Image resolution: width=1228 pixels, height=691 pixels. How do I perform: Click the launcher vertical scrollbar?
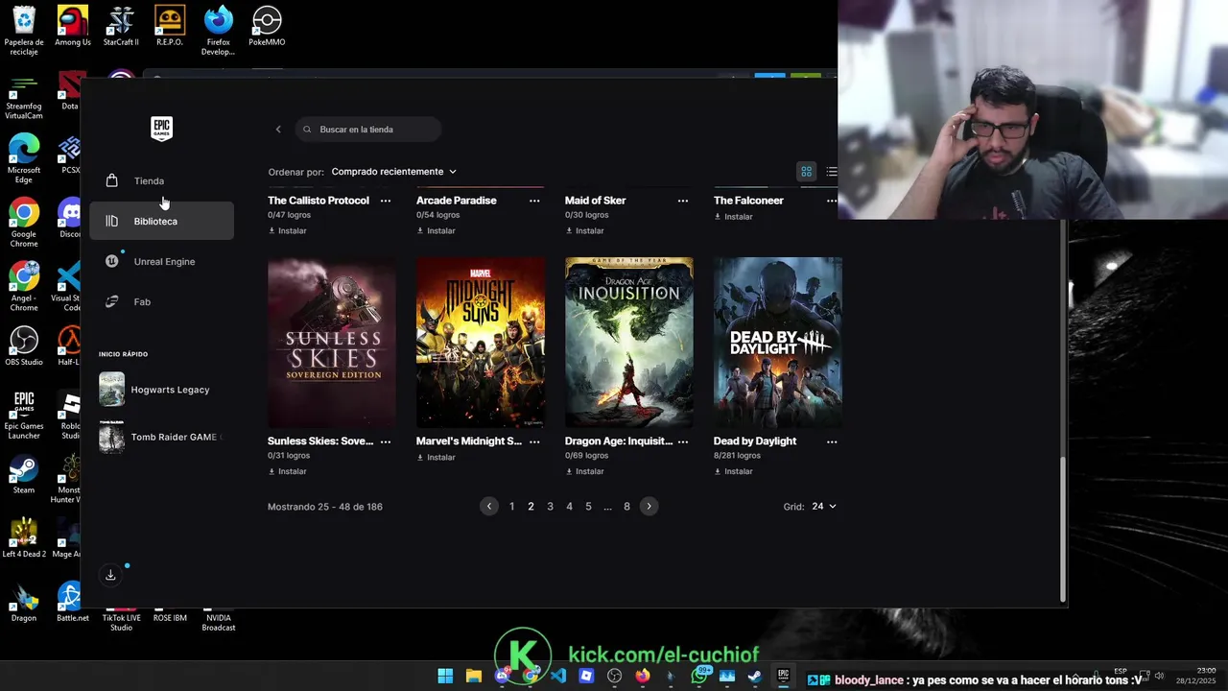(x=1062, y=528)
